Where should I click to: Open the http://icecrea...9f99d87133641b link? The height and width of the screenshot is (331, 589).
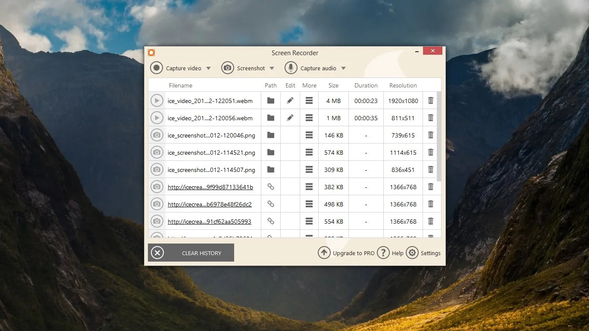(210, 187)
